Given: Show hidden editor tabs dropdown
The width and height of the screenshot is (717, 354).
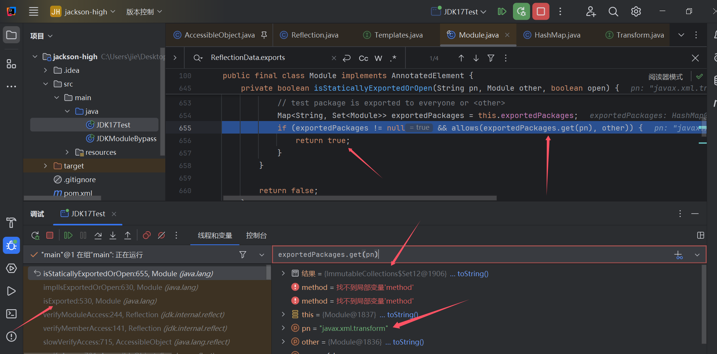Looking at the screenshot, I should tap(681, 35).
